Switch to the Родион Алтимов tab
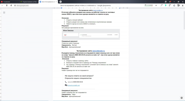Screen dimensions: 185x101 (29, 2)
